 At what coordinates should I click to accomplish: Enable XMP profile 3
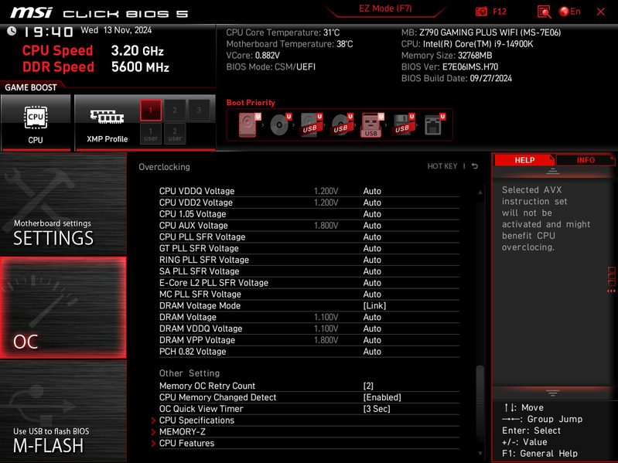(199, 111)
